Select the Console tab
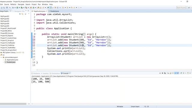The width and height of the screenshot is (192, 108). pyautogui.click(x=66, y=73)
